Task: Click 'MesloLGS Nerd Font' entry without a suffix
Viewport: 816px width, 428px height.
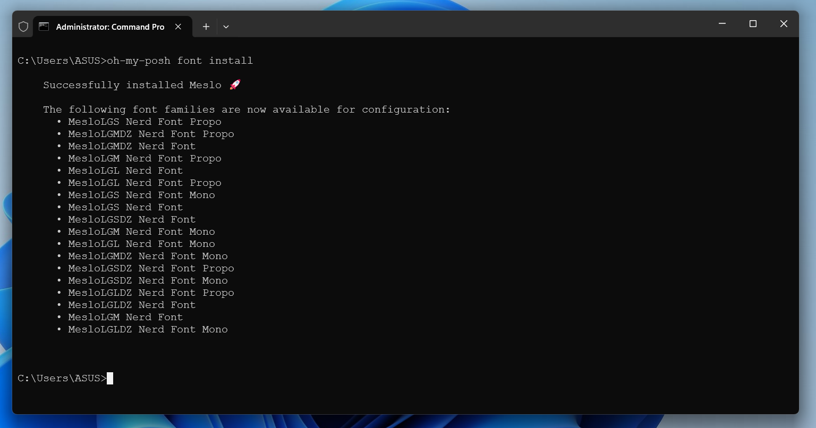Action: (x=125, y=207)
